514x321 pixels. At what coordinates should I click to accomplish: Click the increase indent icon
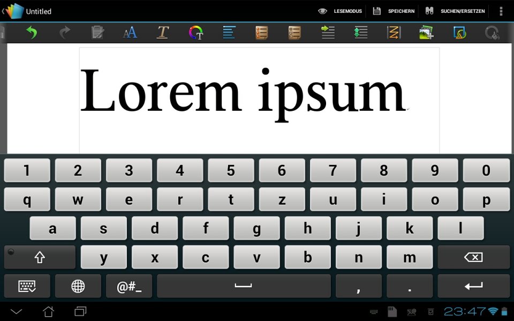(328, 33)
